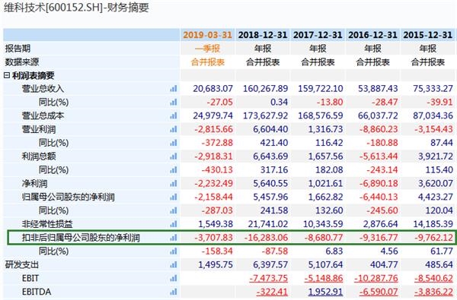Click revenue value 160,267.89
The height and width of the screenshot is (300, 457).
[266, 89]
